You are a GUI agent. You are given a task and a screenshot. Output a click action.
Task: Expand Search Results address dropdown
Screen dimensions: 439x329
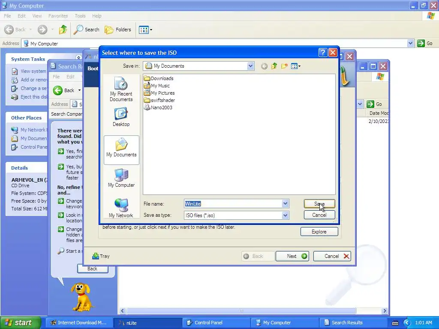pos(360,104)
